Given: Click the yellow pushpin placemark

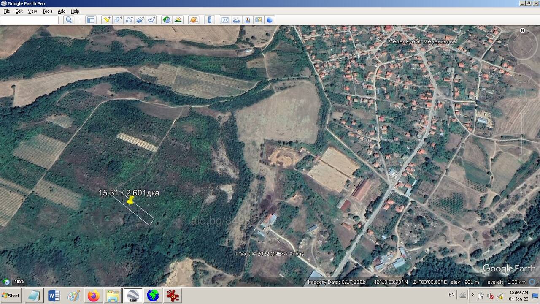Looking at the screenshot, I should (130, 200).
